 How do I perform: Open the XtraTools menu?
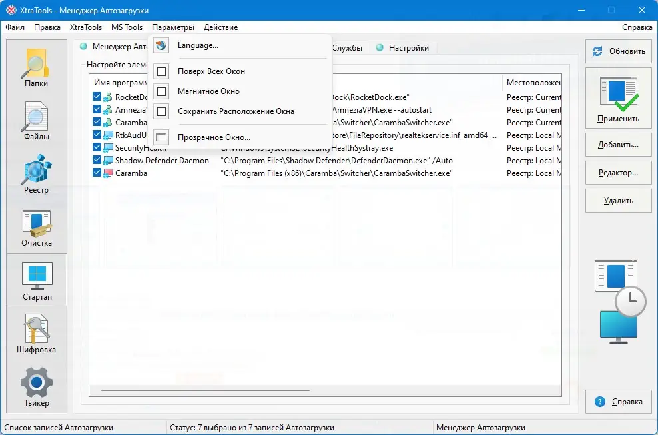click(x=86, y=27)
